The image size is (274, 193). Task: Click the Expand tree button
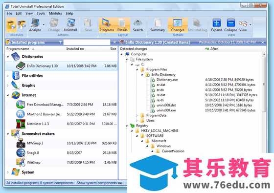pyautogui.click(x=216, y=25)
